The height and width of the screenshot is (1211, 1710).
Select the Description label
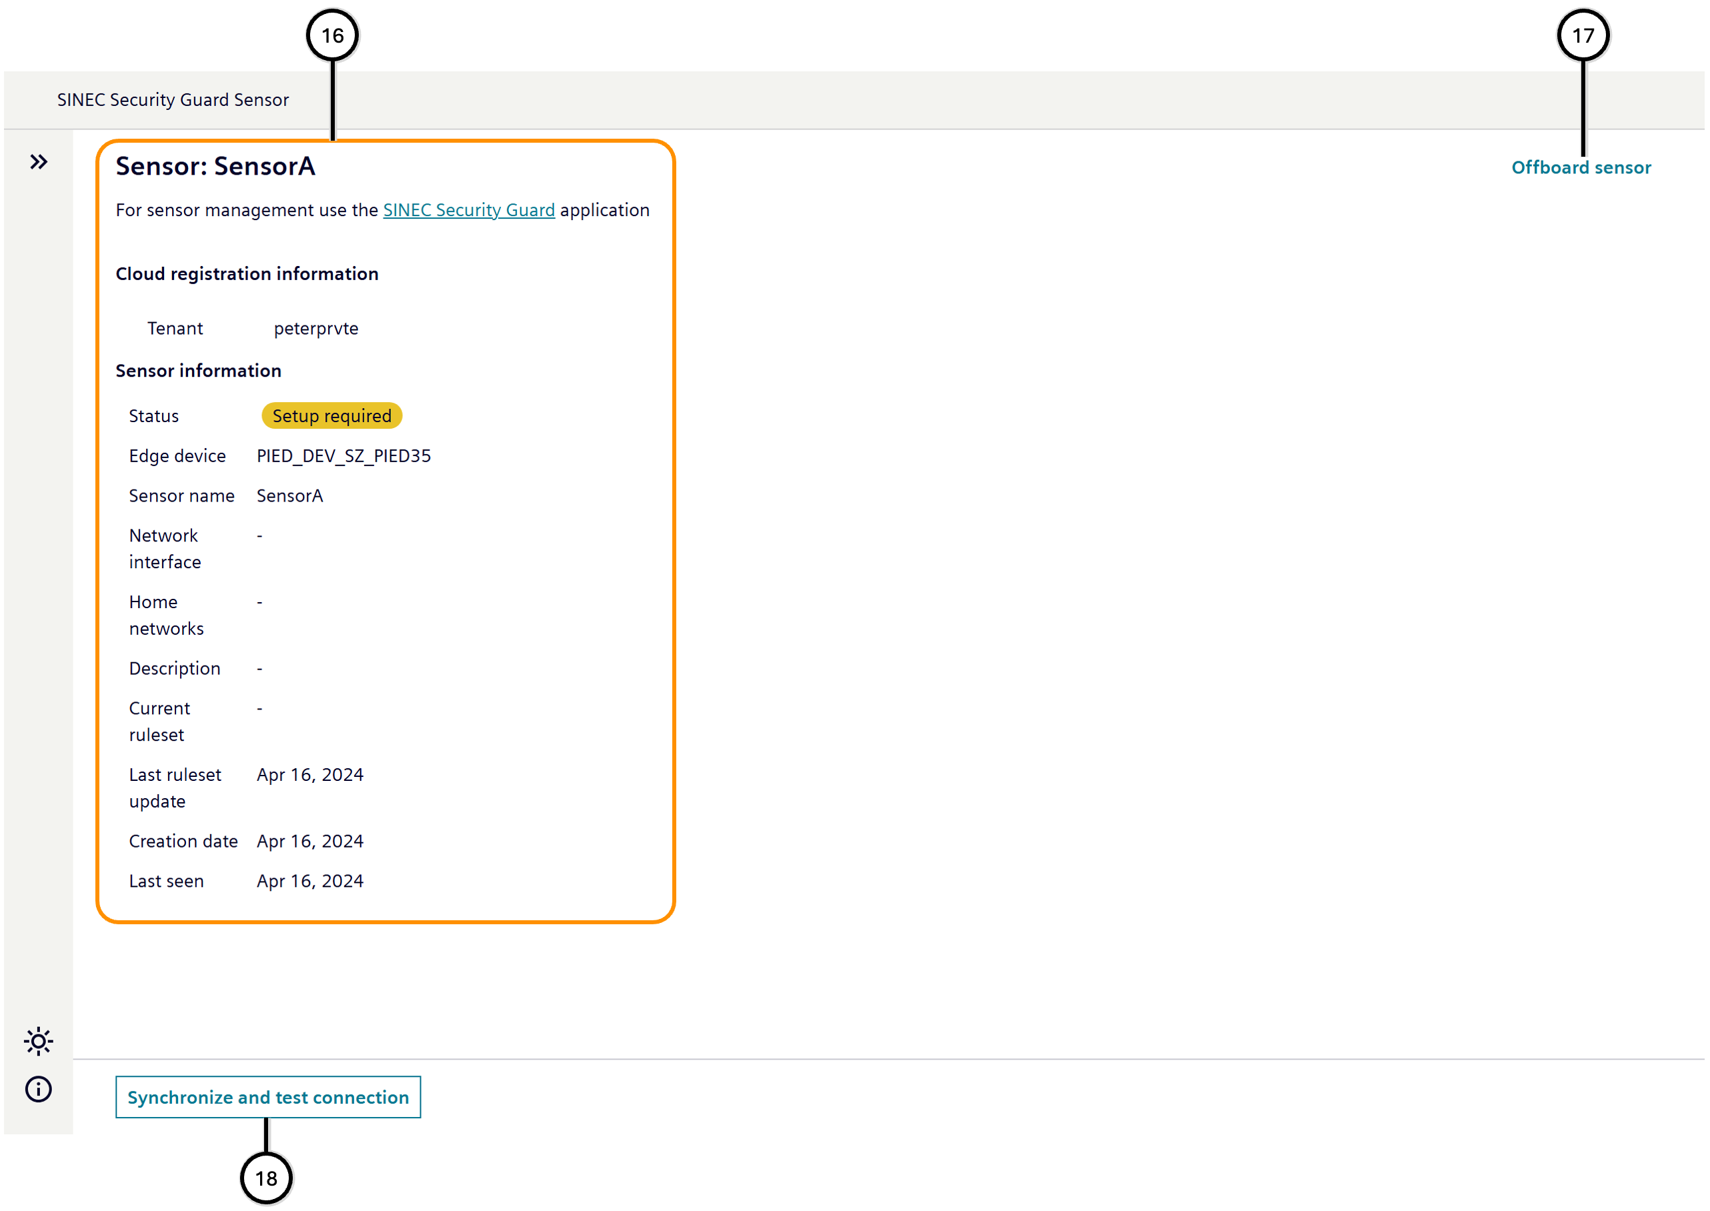[x=175, y=668]
